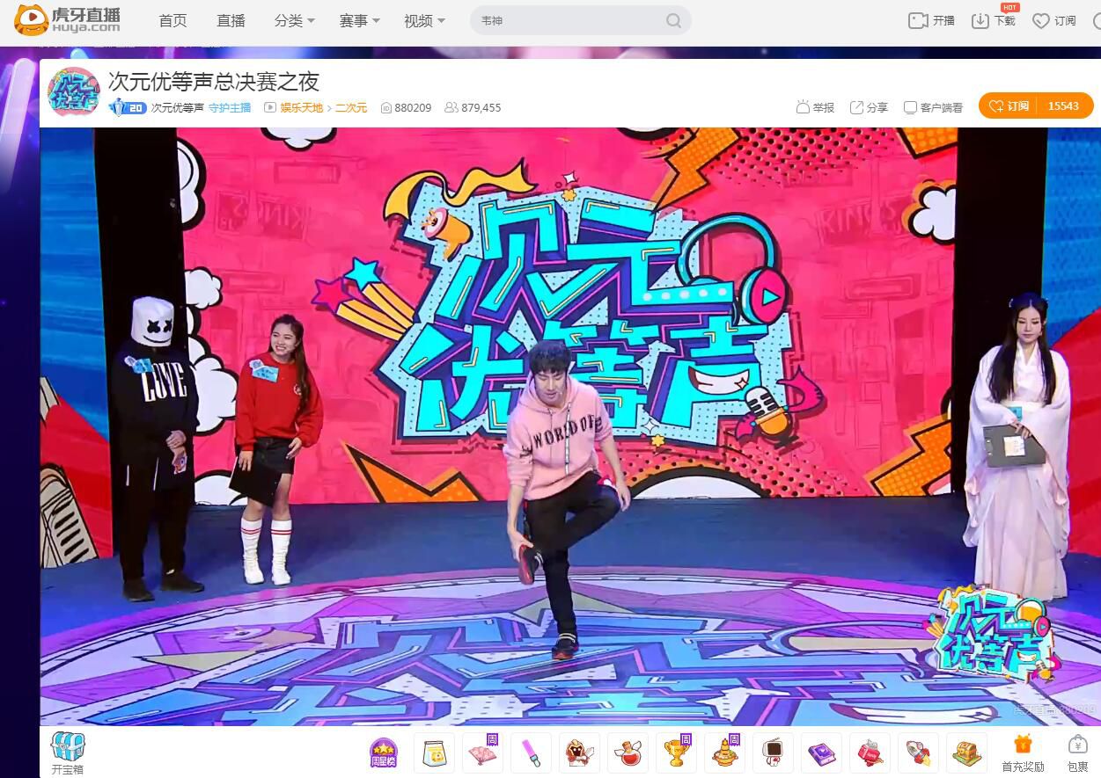Open the 首页 home tab

click(x=172, y=20)
